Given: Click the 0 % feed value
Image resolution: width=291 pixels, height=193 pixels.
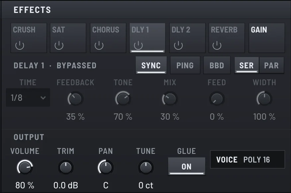Looking at the screenshot, I should pos(217,117).
